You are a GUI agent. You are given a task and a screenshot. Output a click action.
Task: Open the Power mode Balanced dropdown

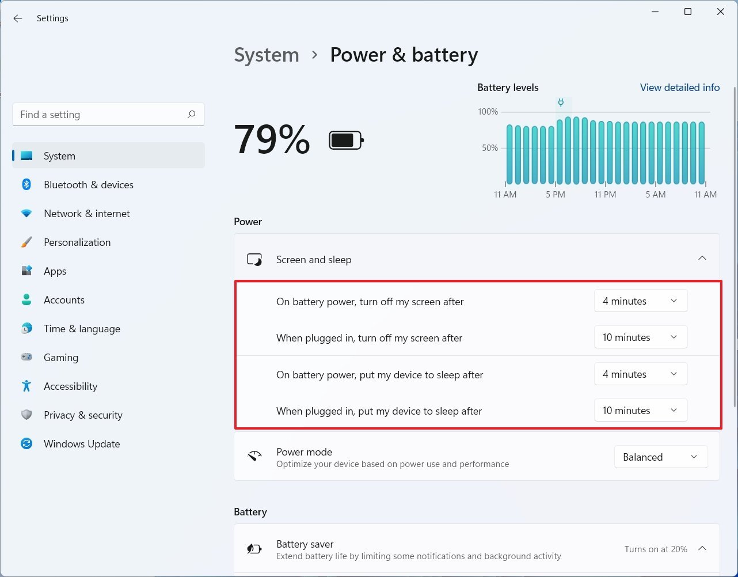point(660,457)
